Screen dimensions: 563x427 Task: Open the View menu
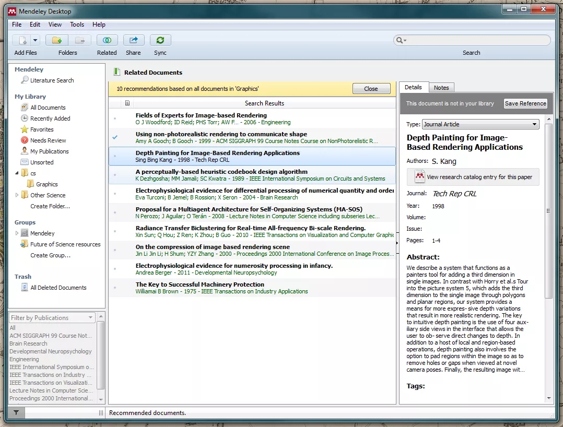(x=55, y=25)
